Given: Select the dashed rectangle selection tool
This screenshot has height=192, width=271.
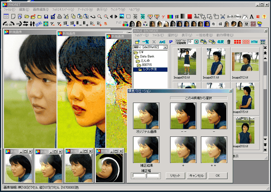Looking at the screenshot, I should (x=128, y=17).
